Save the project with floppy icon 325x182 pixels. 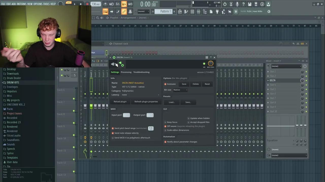click(x=250, y=4)
